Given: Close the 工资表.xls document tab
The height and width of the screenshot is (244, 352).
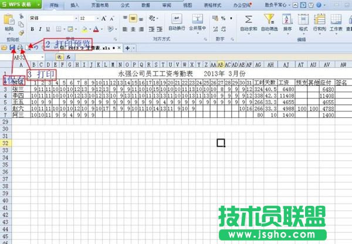Looking at the screenshot, I should click(119, 48).
